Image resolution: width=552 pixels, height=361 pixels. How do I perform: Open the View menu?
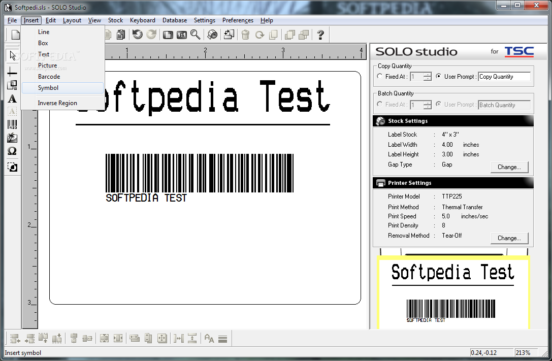94,20
